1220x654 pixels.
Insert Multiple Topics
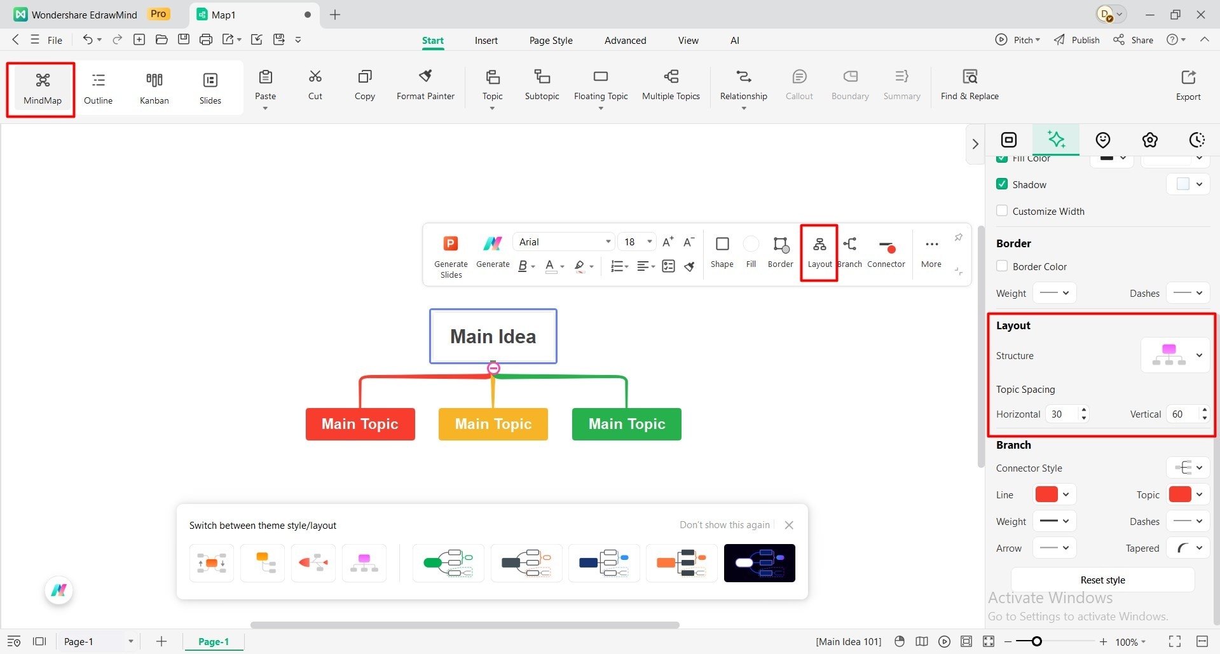pyautogui.click(x=671, y=85)
